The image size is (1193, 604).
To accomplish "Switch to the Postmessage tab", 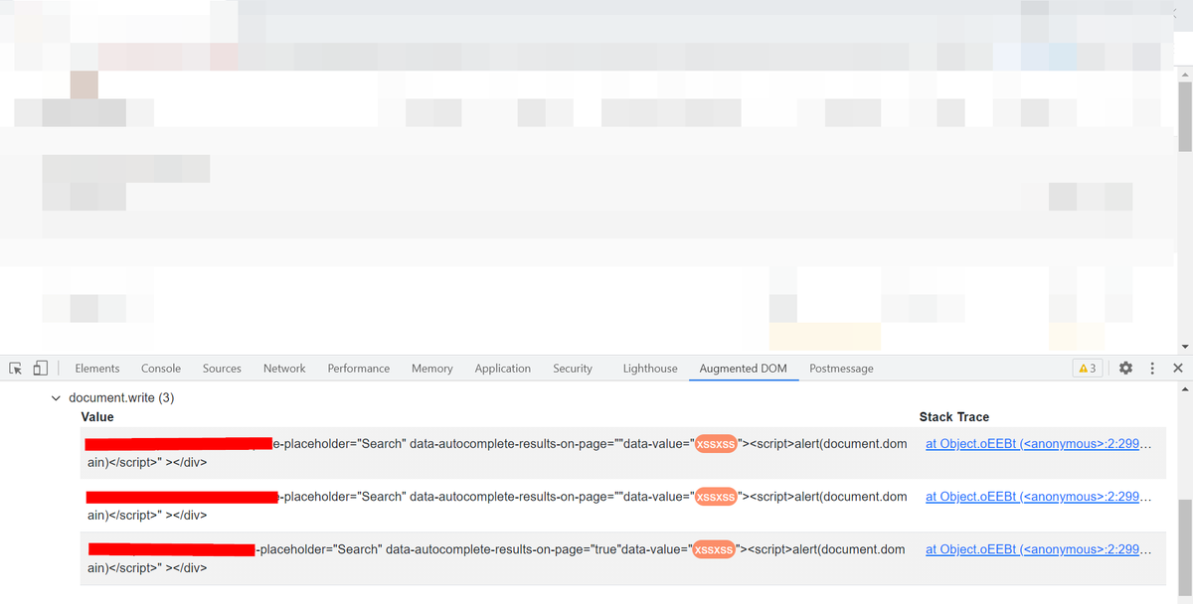I will pos(841,369).
